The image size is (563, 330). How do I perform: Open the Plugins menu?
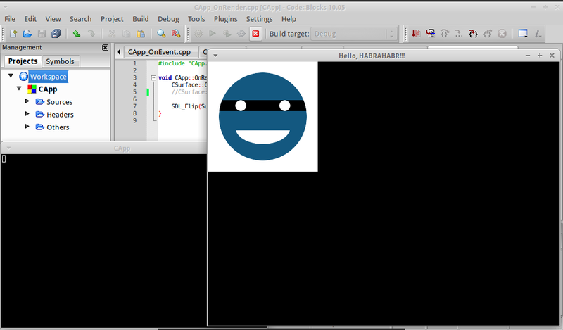[x=225, y=19]
